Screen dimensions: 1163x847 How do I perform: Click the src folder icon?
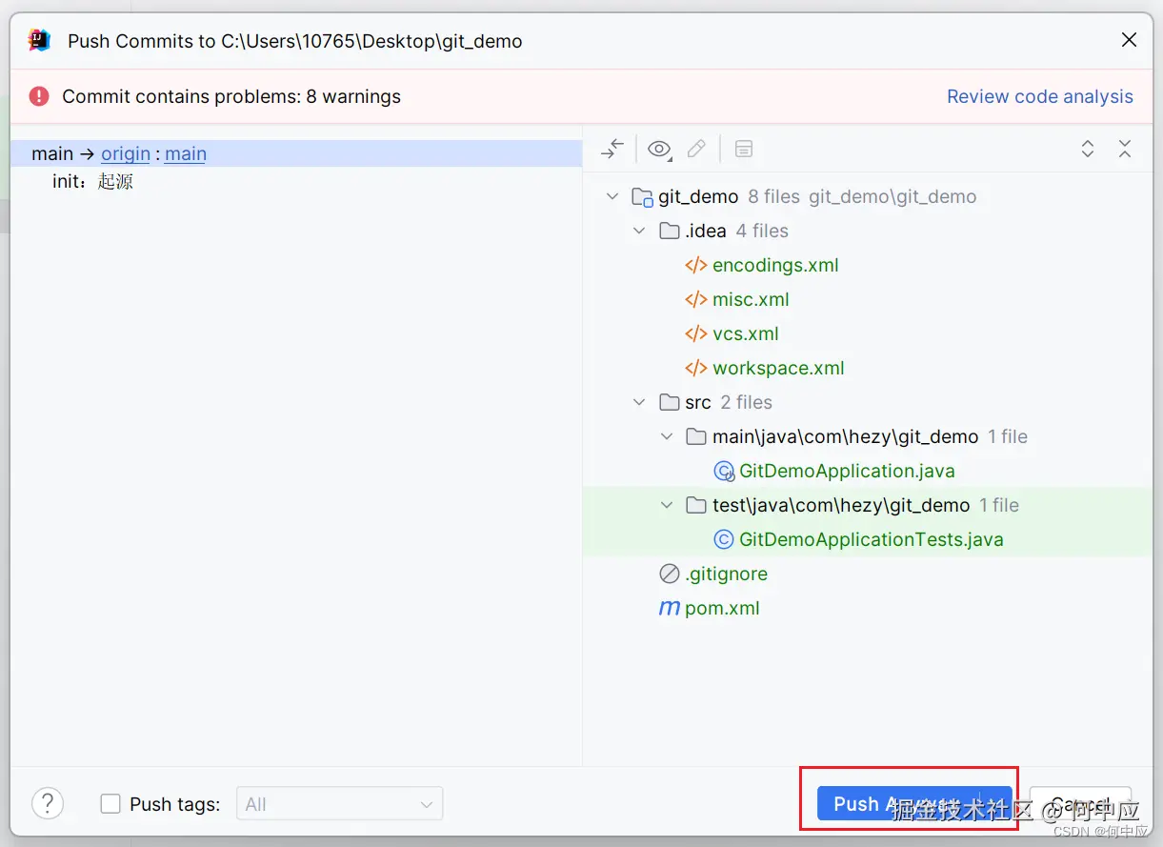point(670,402)
